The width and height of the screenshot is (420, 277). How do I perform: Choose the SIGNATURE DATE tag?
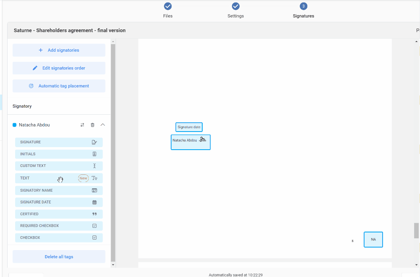(x=59, y=202)
